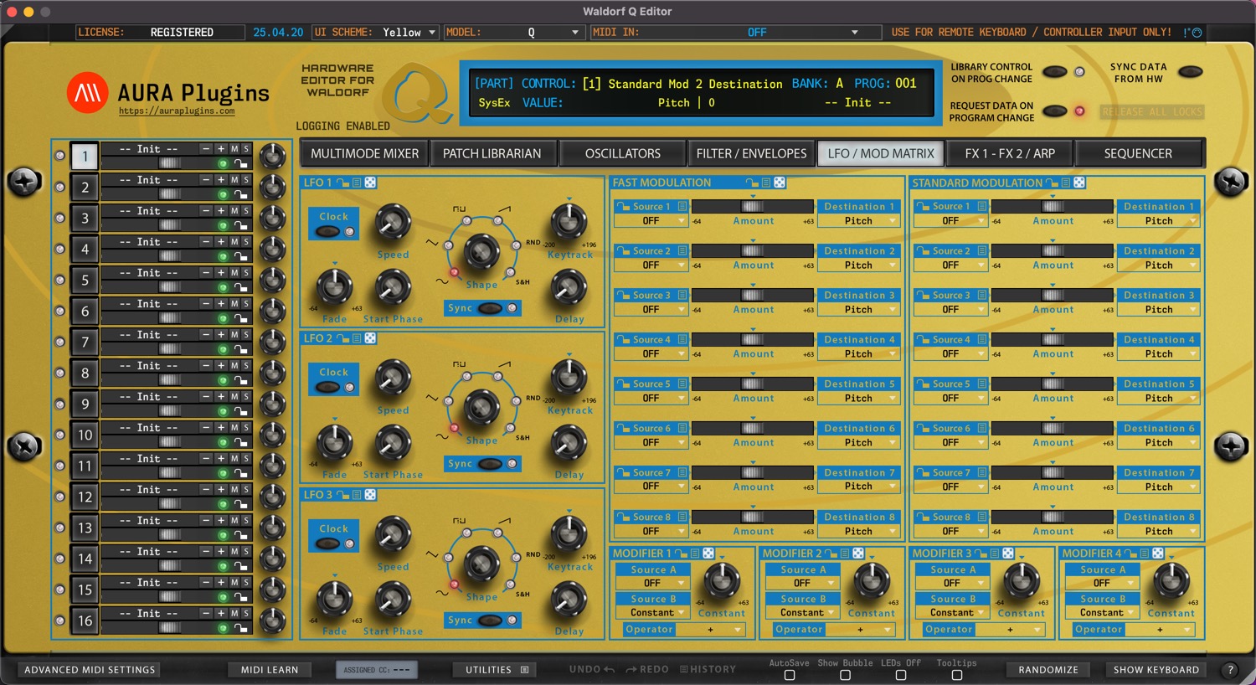This screenshot has width=1256, height=685.
Task: Open Modifier 1 Source A dropdown
Action: coord(651,584)
